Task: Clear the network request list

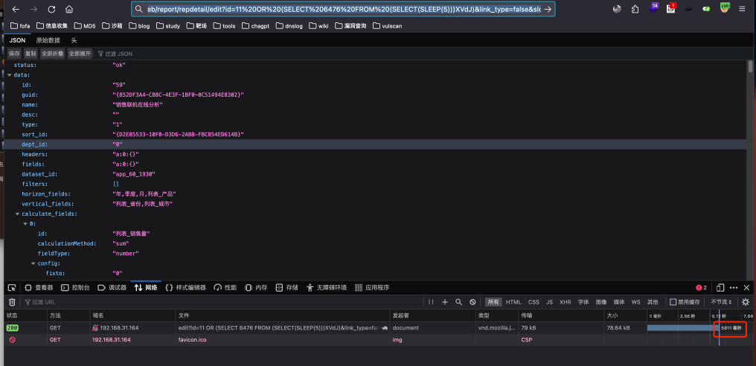Action: 12,302
